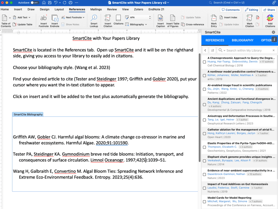Click the document vertical scrollbar

(200, 108)
